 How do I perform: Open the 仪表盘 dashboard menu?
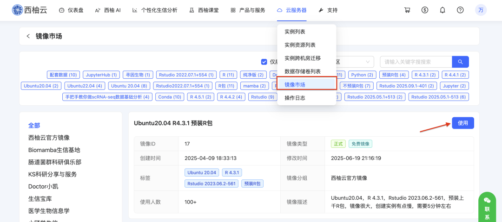[x=71, y=10]
